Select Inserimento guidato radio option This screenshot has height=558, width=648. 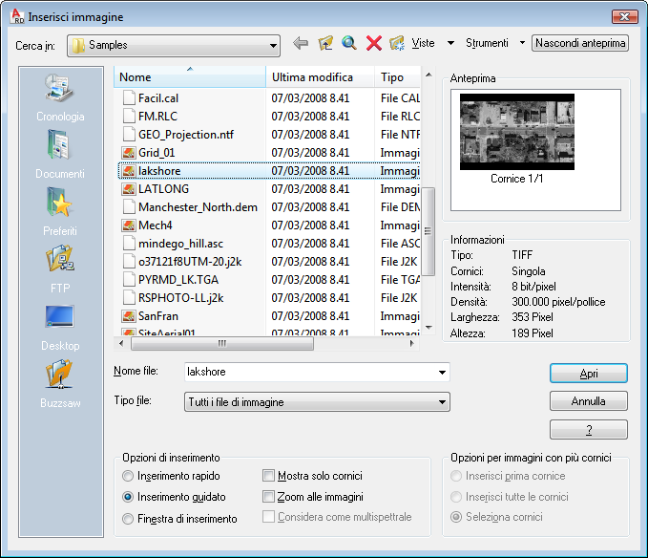(128, 497)
